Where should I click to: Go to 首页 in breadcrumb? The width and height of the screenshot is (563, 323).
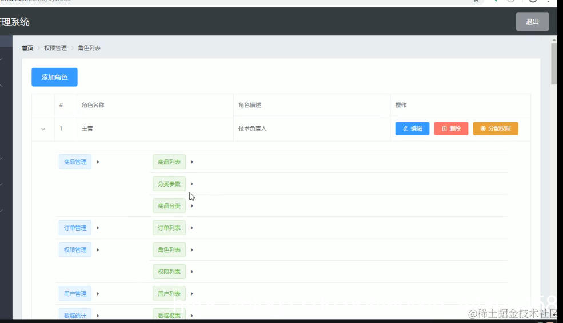[x=27, y=48]
